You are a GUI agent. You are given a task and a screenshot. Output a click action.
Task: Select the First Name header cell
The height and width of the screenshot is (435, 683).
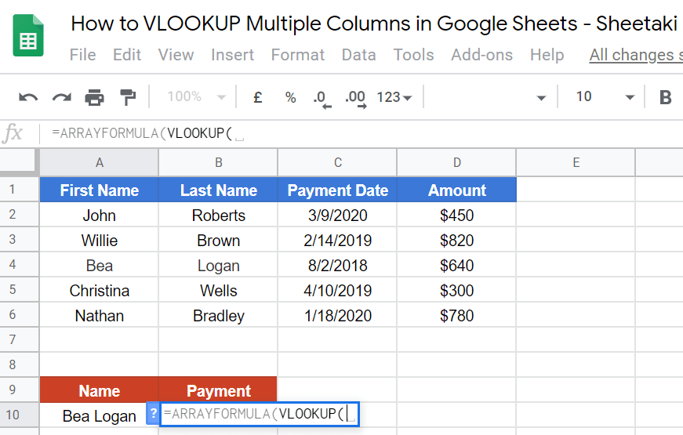pyautogui.click(x=100, y=190)
